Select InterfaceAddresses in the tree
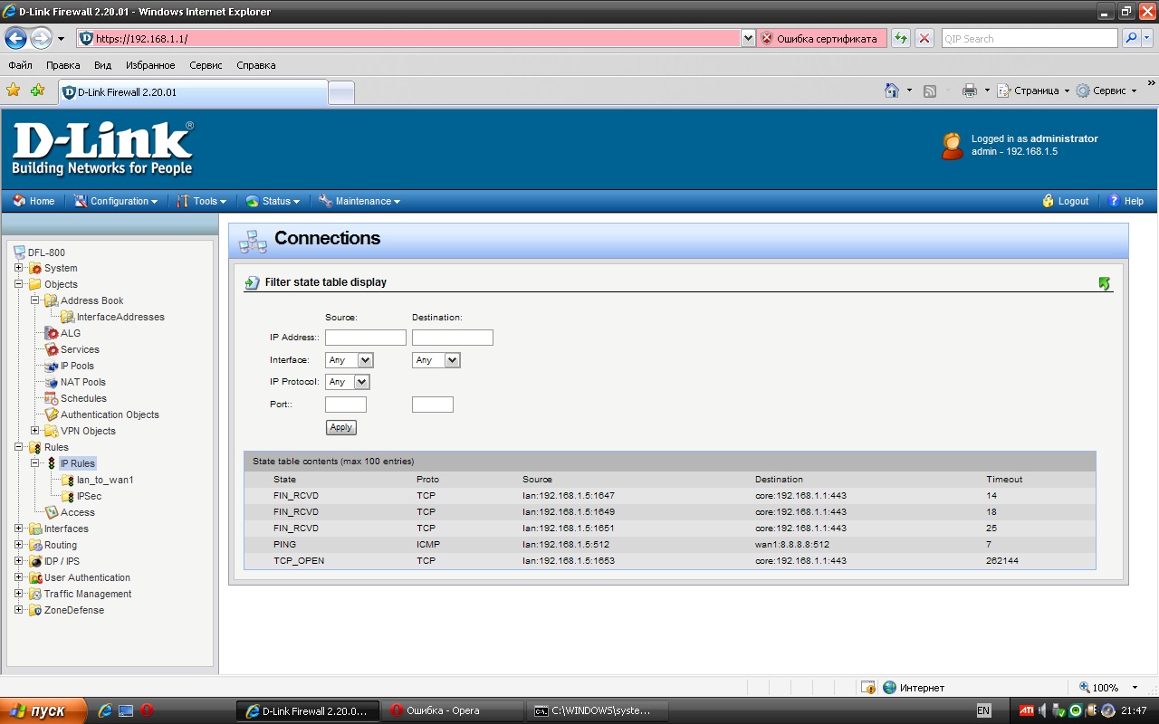 (x=120, y=317)
